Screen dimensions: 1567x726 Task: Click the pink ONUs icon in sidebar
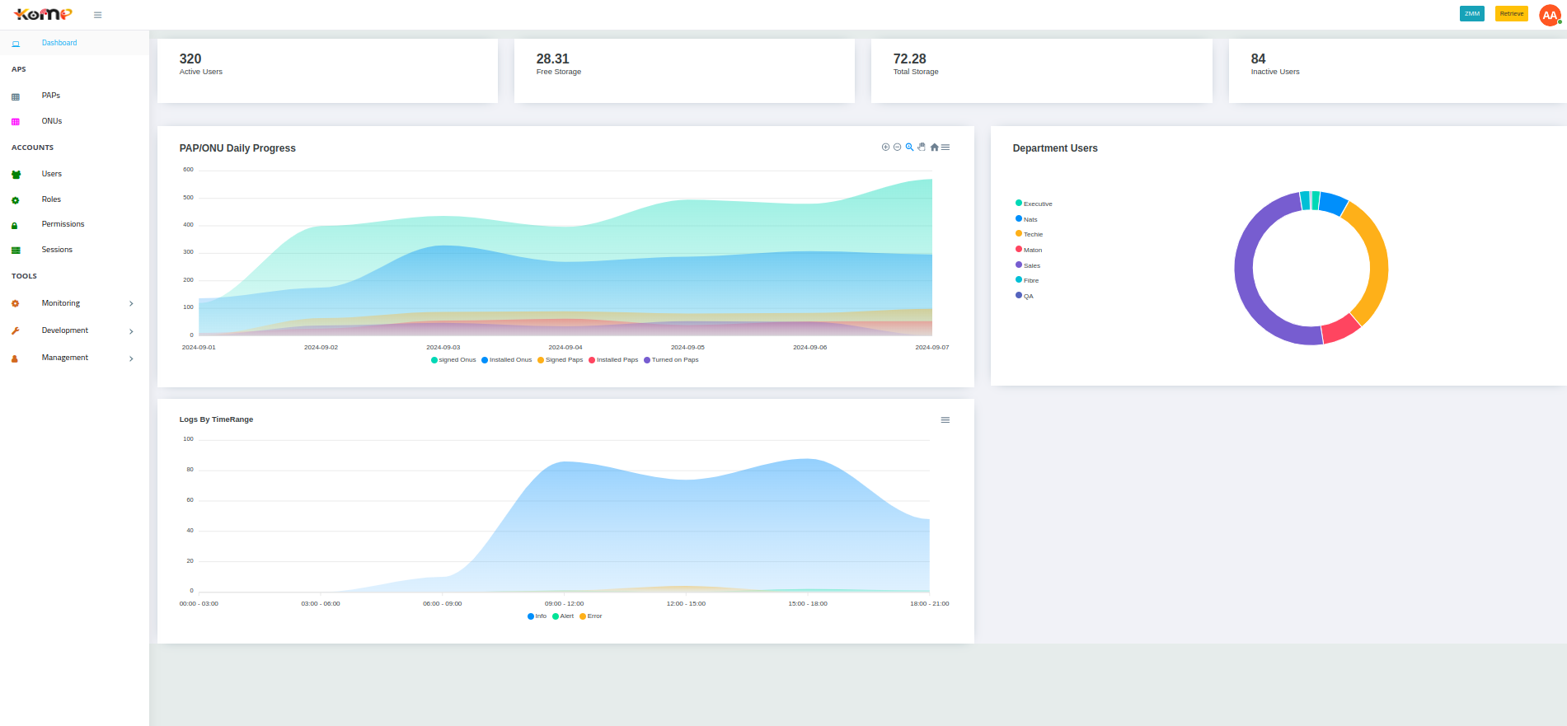click(x=15, y=122)
